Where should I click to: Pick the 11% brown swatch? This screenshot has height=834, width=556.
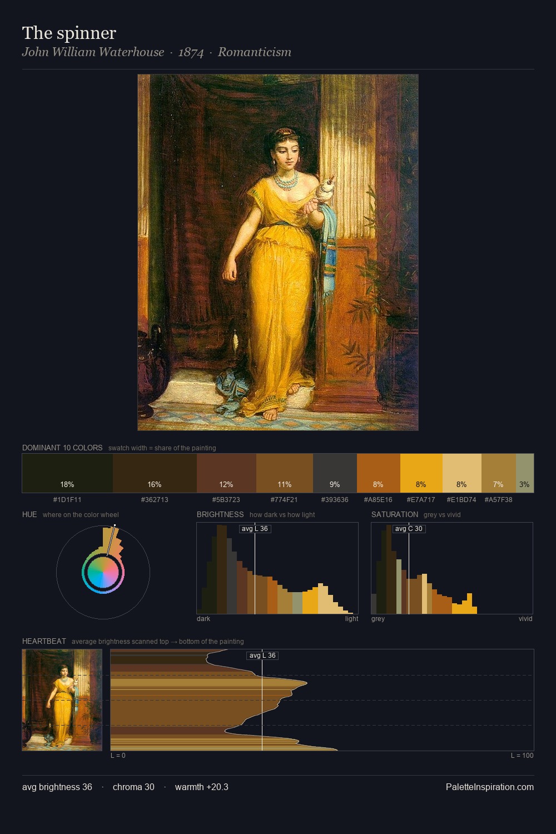[x=285, y=473]
